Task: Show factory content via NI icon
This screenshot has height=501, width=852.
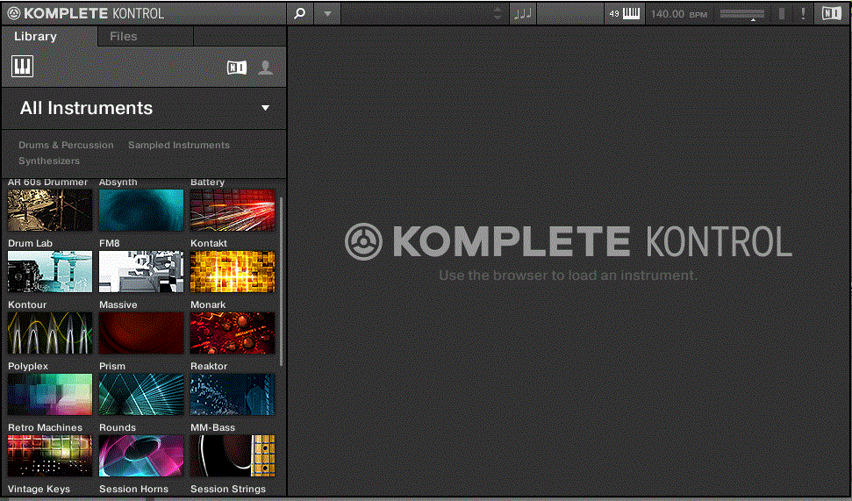Action: pos(237,68)
